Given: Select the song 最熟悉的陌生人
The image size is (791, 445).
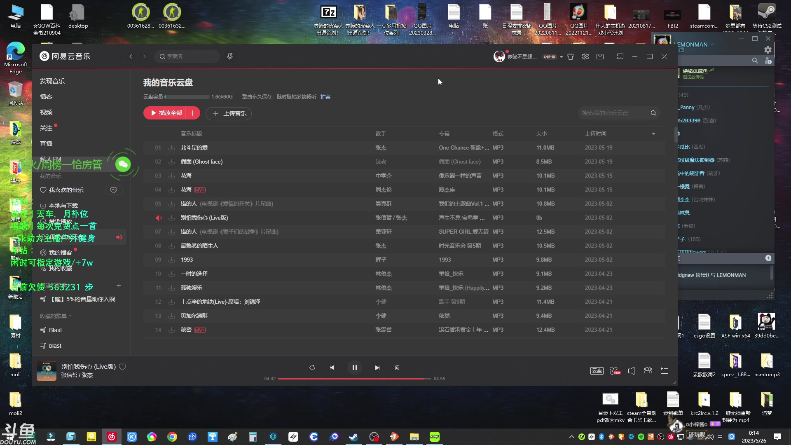Looking at the screenshot, I should coord(199,246).
